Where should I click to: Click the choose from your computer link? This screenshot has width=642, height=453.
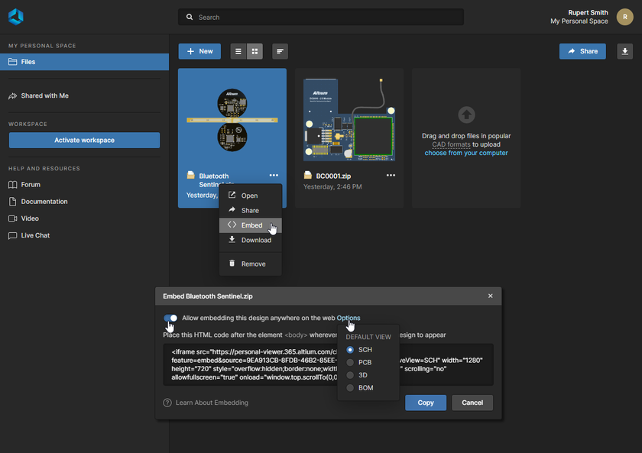click(x=466, y=152)
